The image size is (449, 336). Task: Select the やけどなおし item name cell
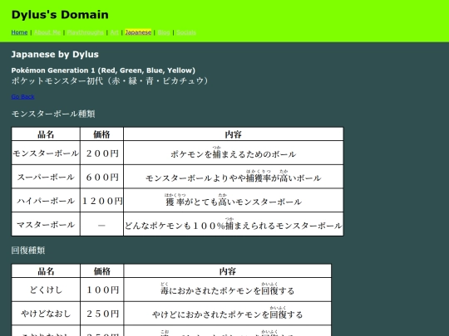point(46,314)
